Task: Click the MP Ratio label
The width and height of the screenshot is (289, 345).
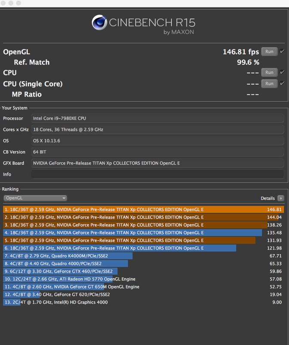Action: pyautogui.click(x=27, y=94)
